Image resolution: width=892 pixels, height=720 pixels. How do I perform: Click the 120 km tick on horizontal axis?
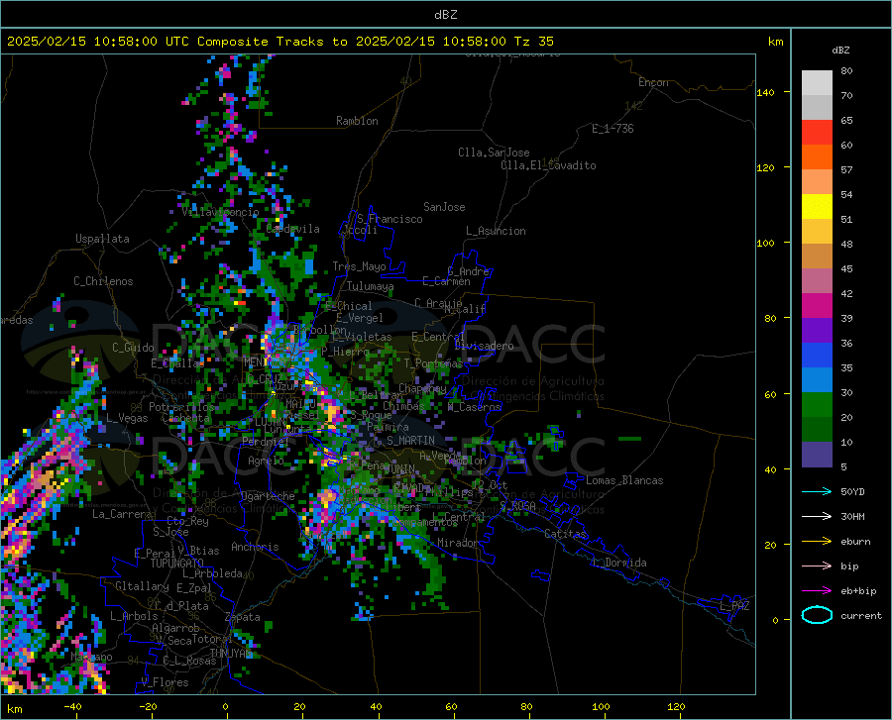[676, 707]
